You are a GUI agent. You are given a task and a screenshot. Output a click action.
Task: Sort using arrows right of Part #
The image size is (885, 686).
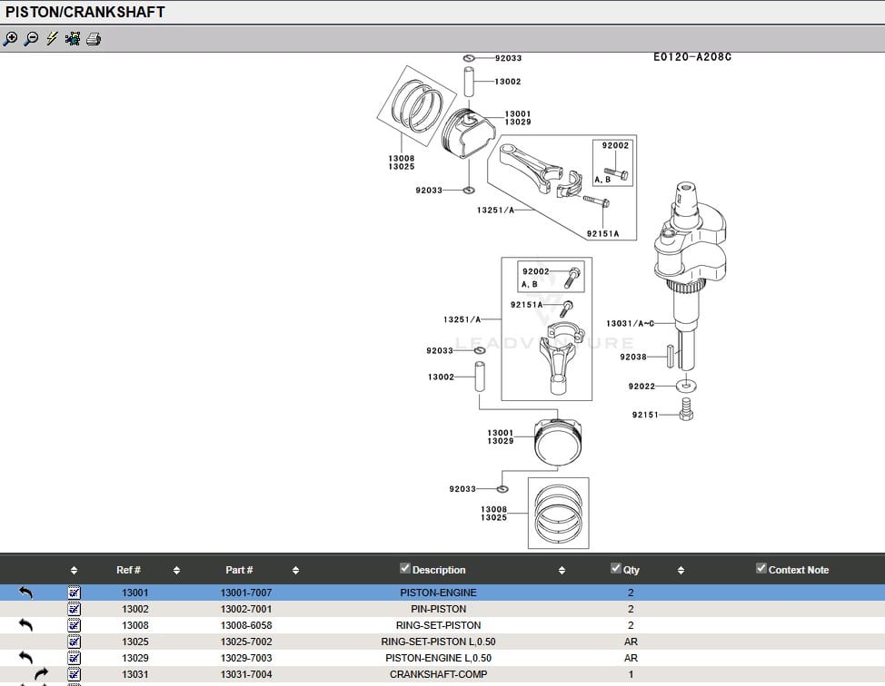pyautogui.click(x=295, y=571)
